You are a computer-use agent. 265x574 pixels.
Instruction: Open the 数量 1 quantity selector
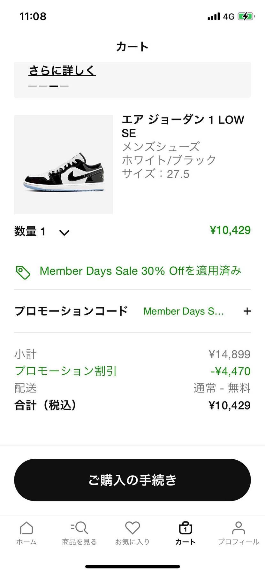click(x=30, y=231)
